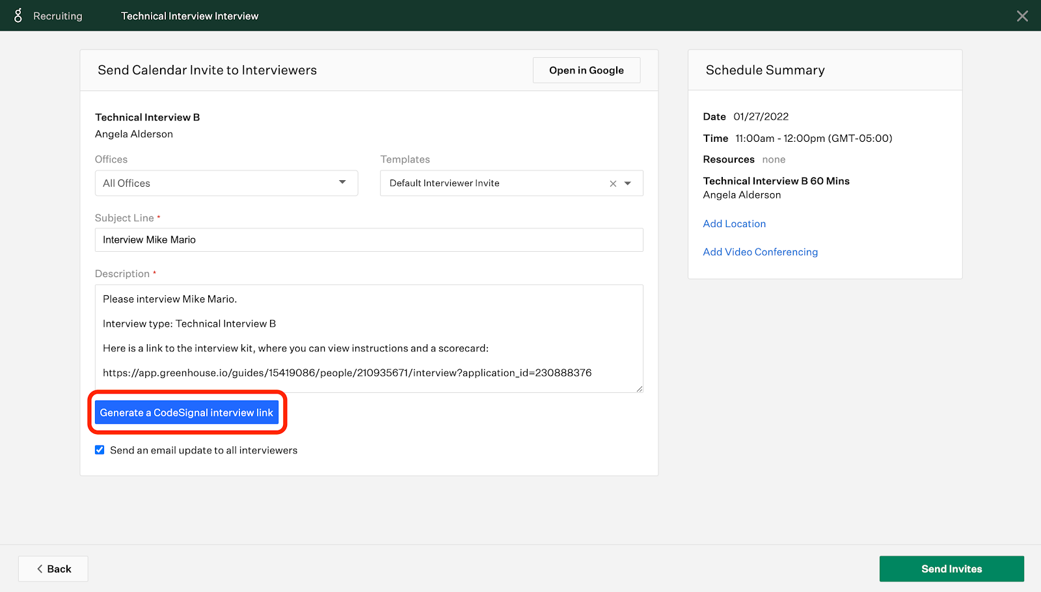Select the Technical Interview Interview header title
Image resolution: width=1041 pixels, height=592 pixels.
pyautogui.click(x=189, y=16)
